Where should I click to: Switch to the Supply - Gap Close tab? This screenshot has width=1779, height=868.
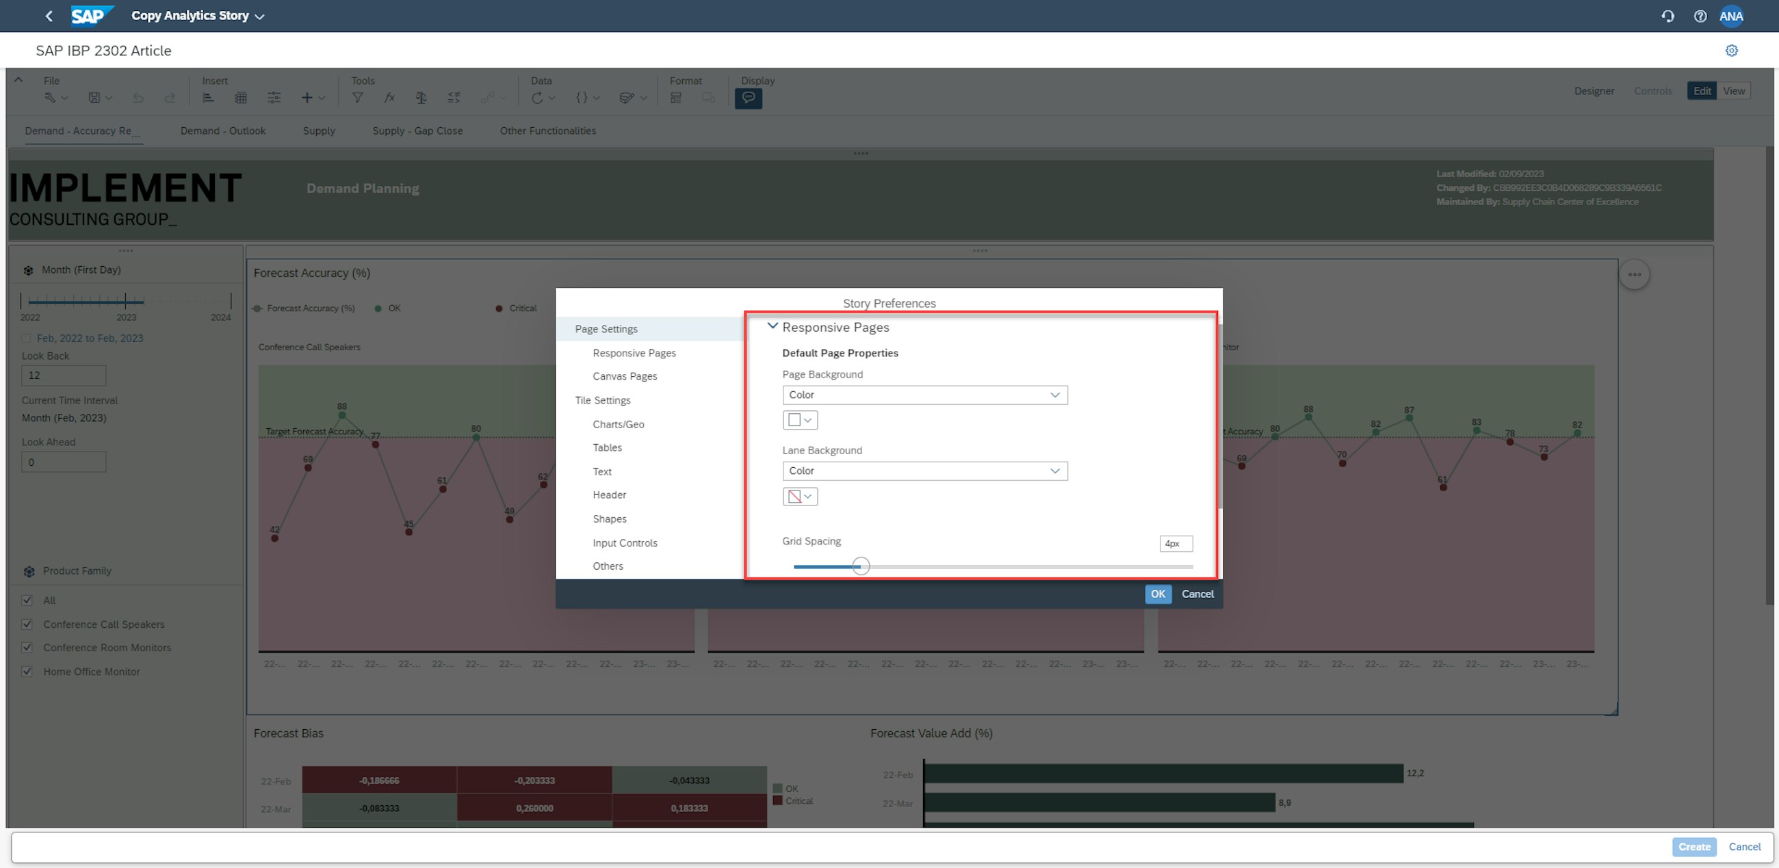[x=417, y=131]
